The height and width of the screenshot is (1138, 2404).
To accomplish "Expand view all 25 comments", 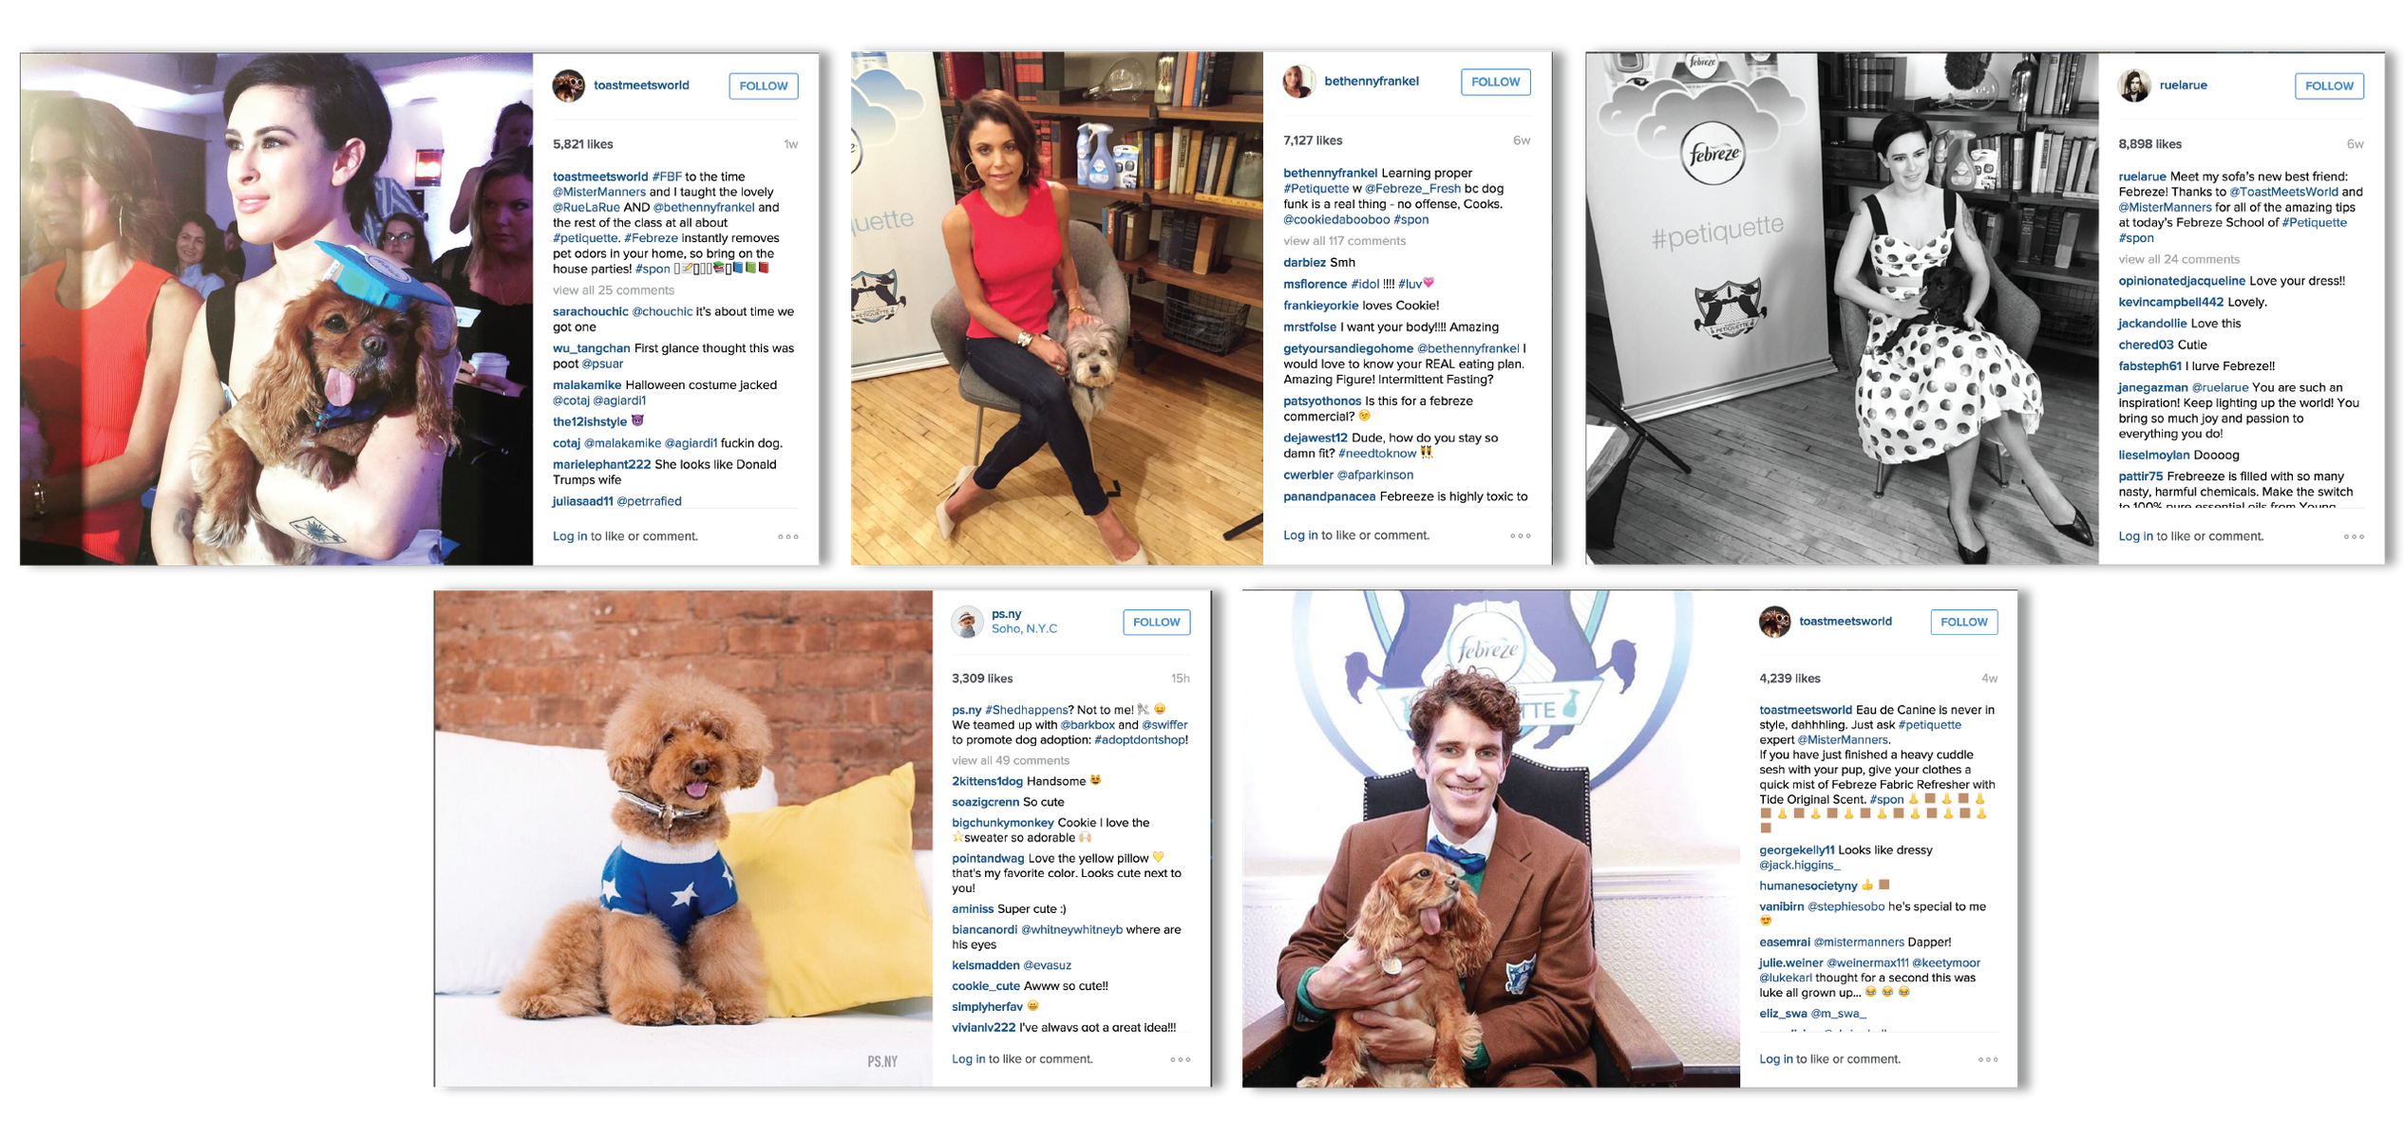I will (x=614, y=290).
